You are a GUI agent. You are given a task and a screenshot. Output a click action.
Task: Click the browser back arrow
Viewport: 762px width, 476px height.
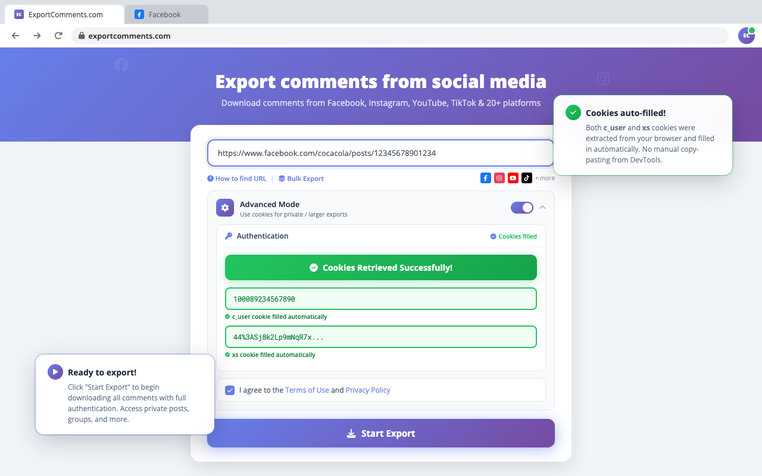coord(15,36)
